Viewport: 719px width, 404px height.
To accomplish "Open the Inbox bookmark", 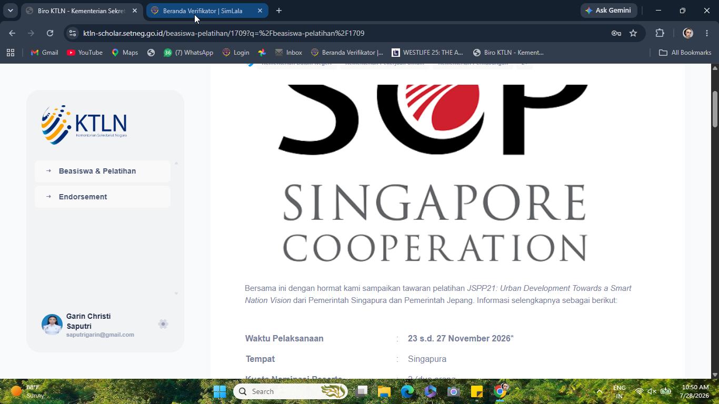I will 288,53.
